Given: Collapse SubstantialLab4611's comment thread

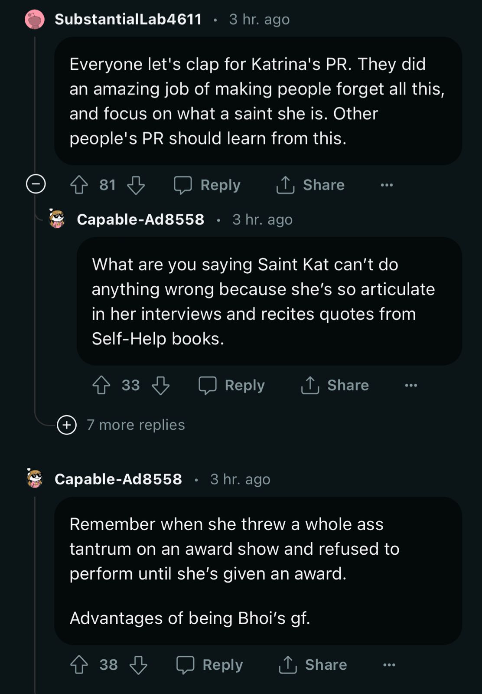Looking at the screenshot, I should [36, 184].
